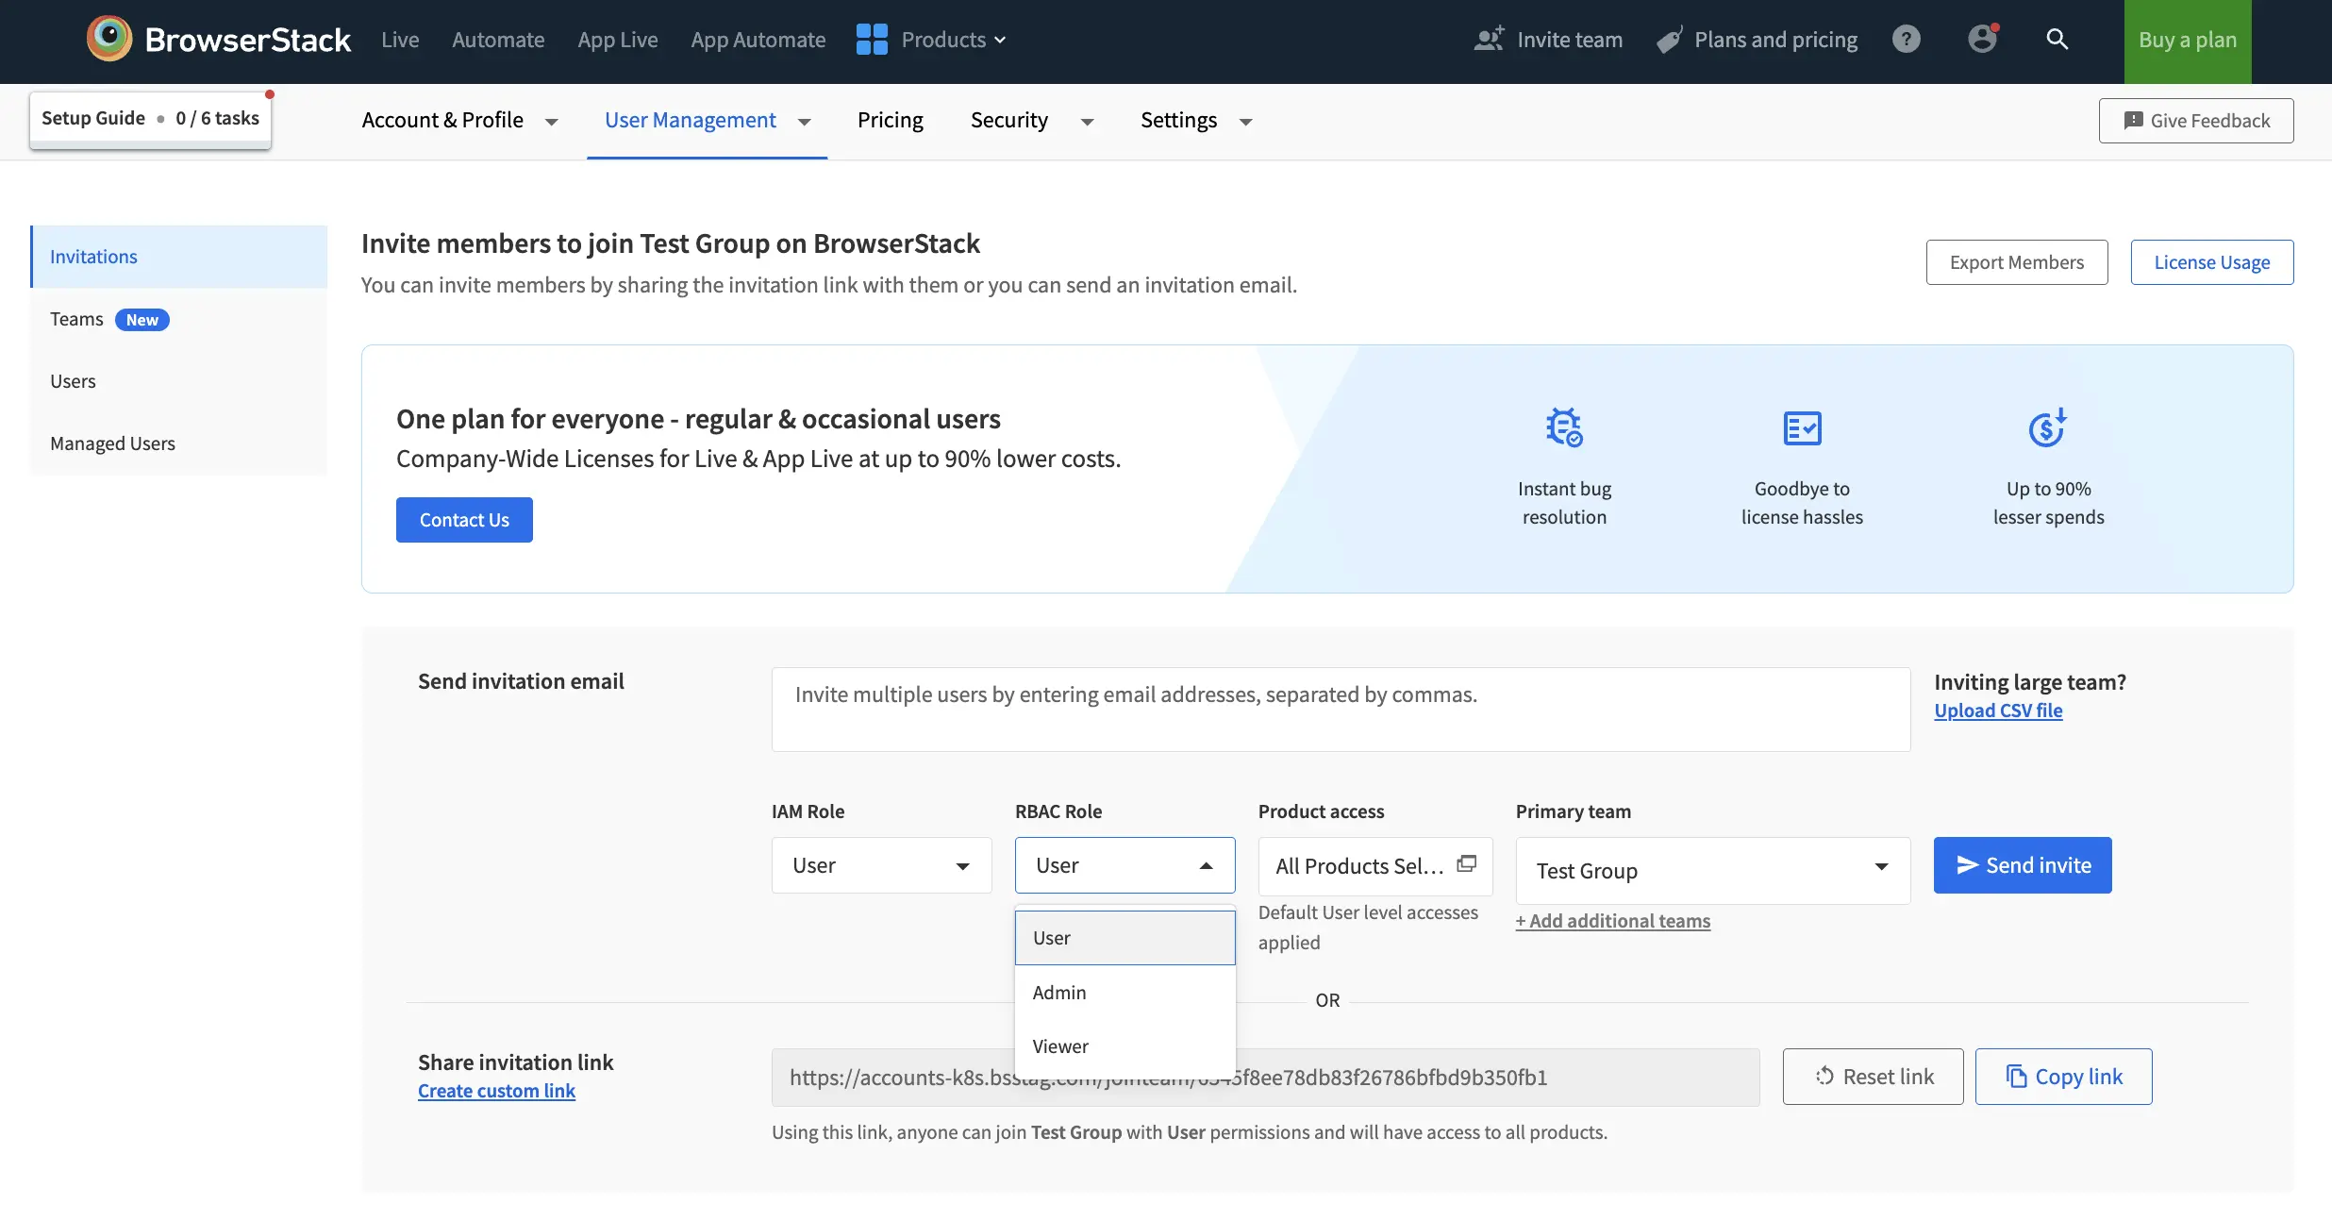This screenshot has height=1221, width=2332.
Task: Open the user account avatar icon
Action: [x=1982, y=40]
